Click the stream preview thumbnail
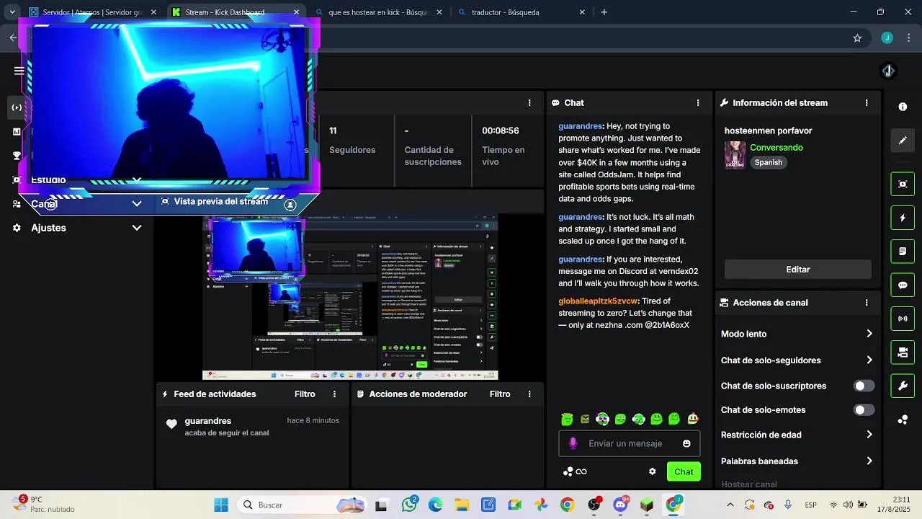 pyautogui.click(x=350, y=297)
